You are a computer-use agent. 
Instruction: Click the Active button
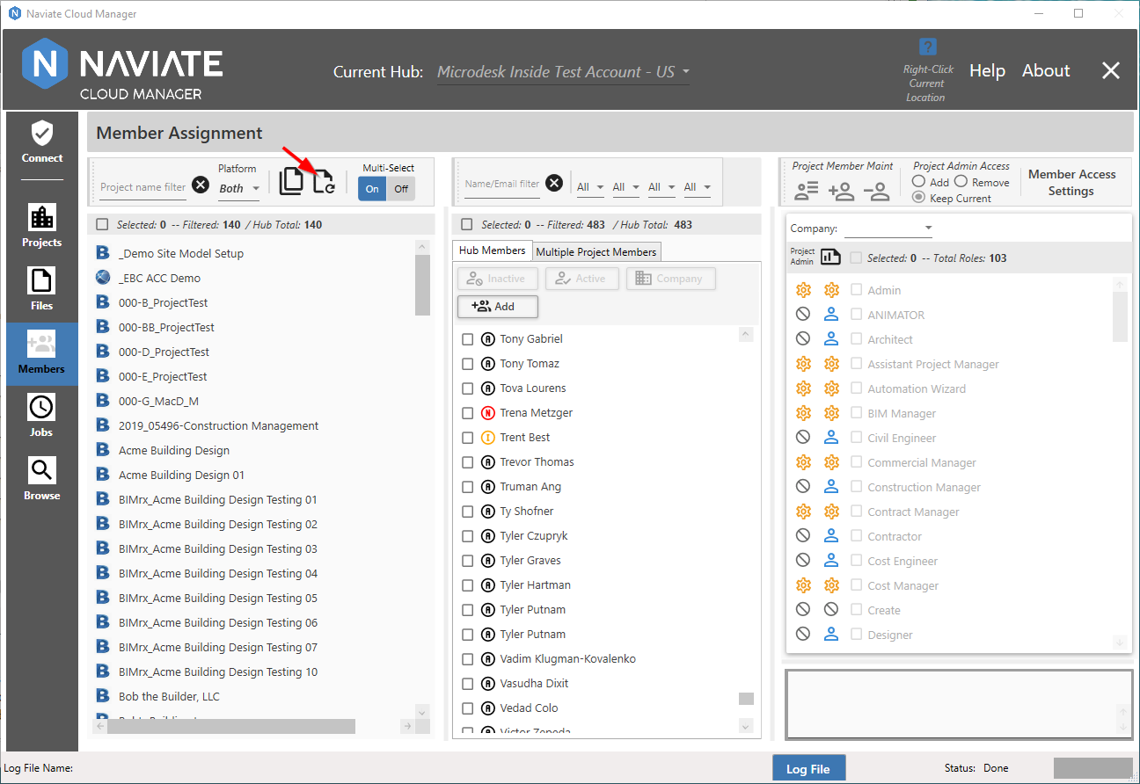point(582,279)
